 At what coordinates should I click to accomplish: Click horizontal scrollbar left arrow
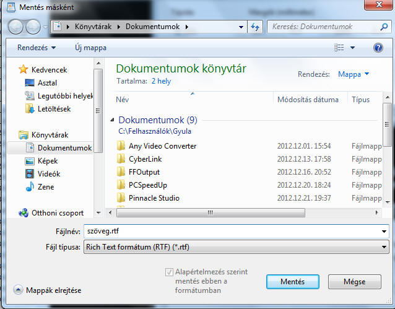[x=110, y=212]
